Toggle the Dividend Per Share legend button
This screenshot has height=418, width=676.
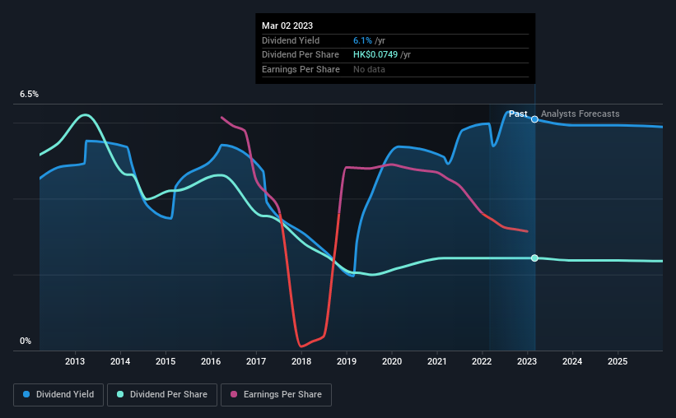(x=162, y=394)
